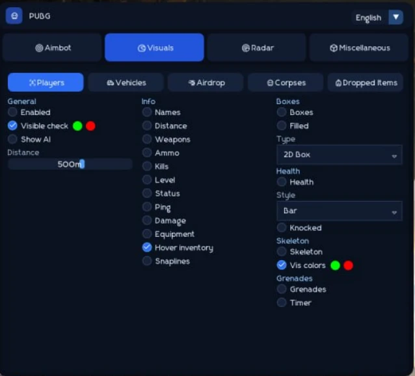Viewport: 415px width, 376px height.
Task: Toggle the Damage checkbox
Action: coord(147,221)
